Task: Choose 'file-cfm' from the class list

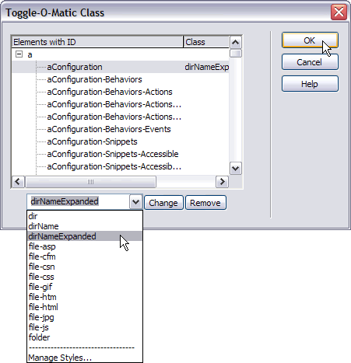Action: coord(85,257)
